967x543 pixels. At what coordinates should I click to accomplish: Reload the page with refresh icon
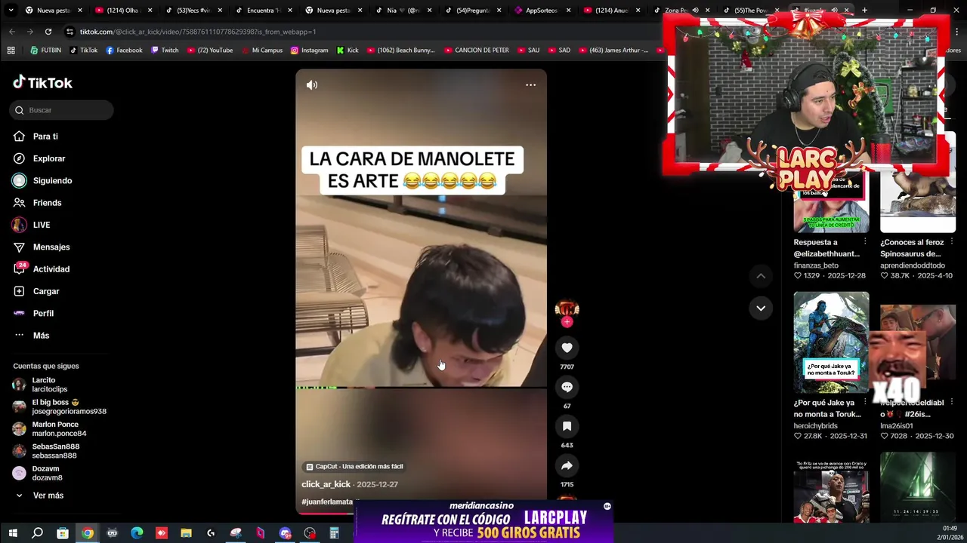[48, 32]
